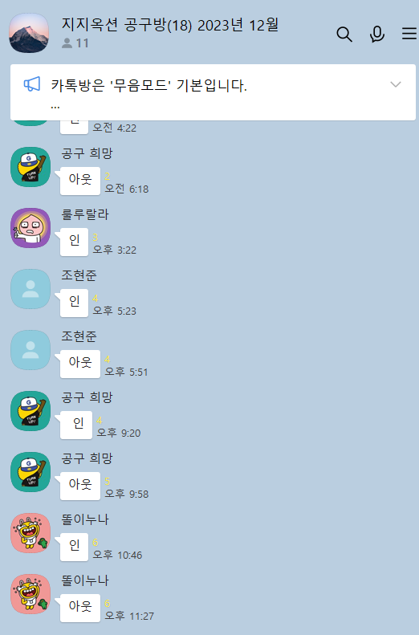Open 룰루랄라's purple avatar
Screen dimensions: 419x635
click(31, 228)
